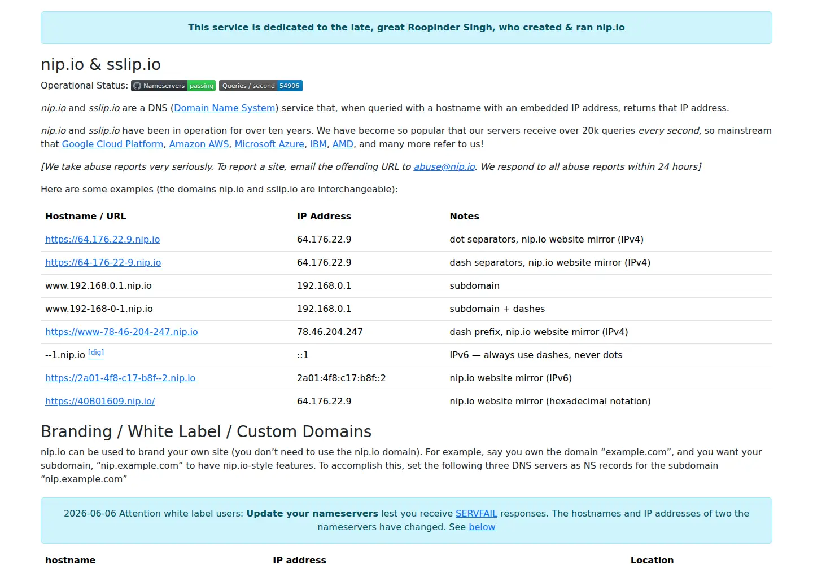
Task: Open the Amazon AWS link
Action: [x=199, y=144]
